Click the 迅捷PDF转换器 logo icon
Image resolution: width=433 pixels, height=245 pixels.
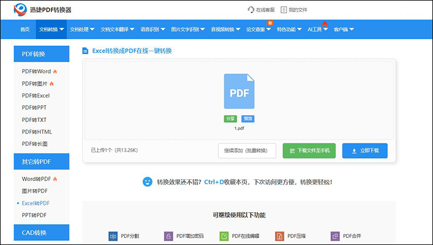20,9
